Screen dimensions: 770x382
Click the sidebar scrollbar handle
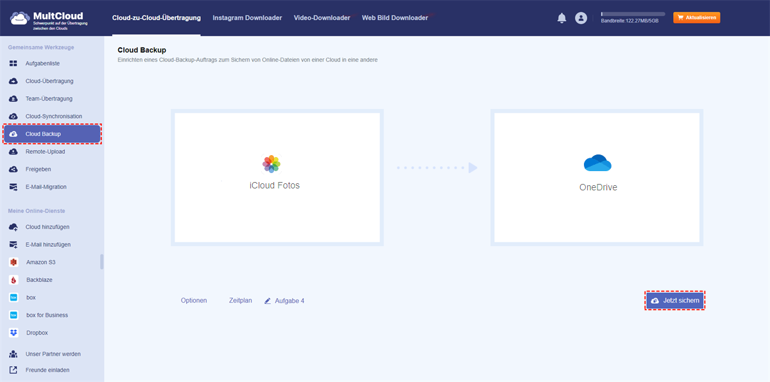pos(101,262)
